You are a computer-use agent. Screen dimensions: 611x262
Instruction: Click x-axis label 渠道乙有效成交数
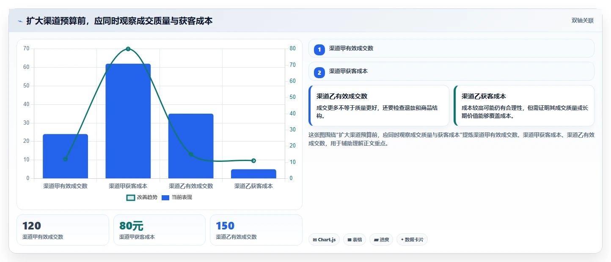tap(191, 186)
